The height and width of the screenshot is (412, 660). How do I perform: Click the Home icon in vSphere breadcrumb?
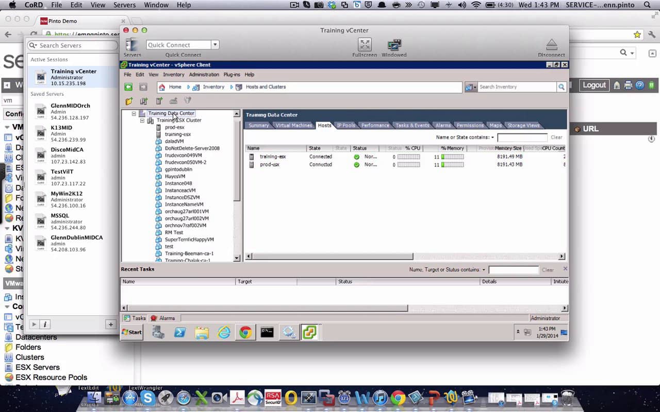click(162, 87)
